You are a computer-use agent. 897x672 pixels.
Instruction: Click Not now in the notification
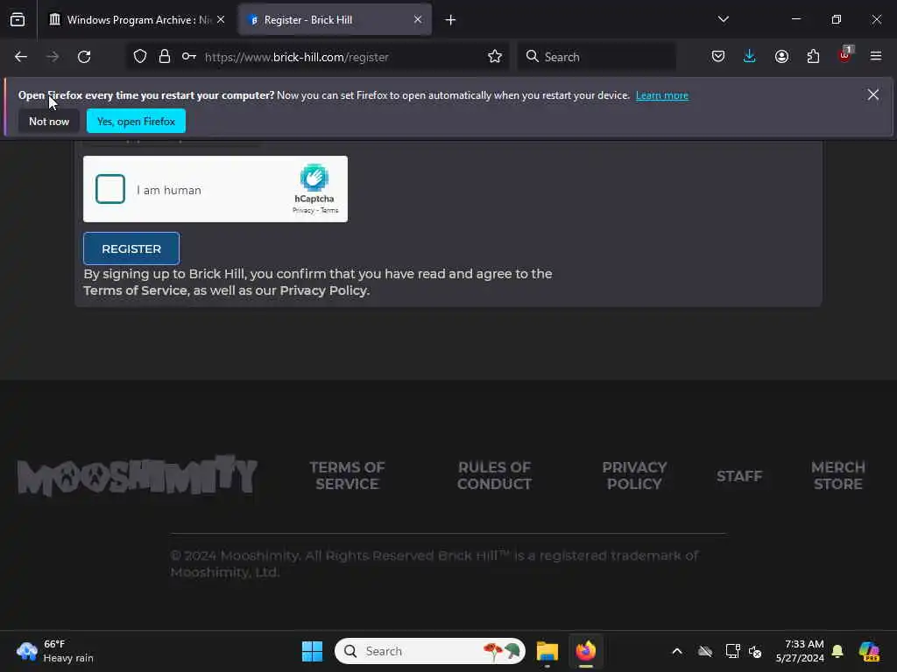[49, 121]
